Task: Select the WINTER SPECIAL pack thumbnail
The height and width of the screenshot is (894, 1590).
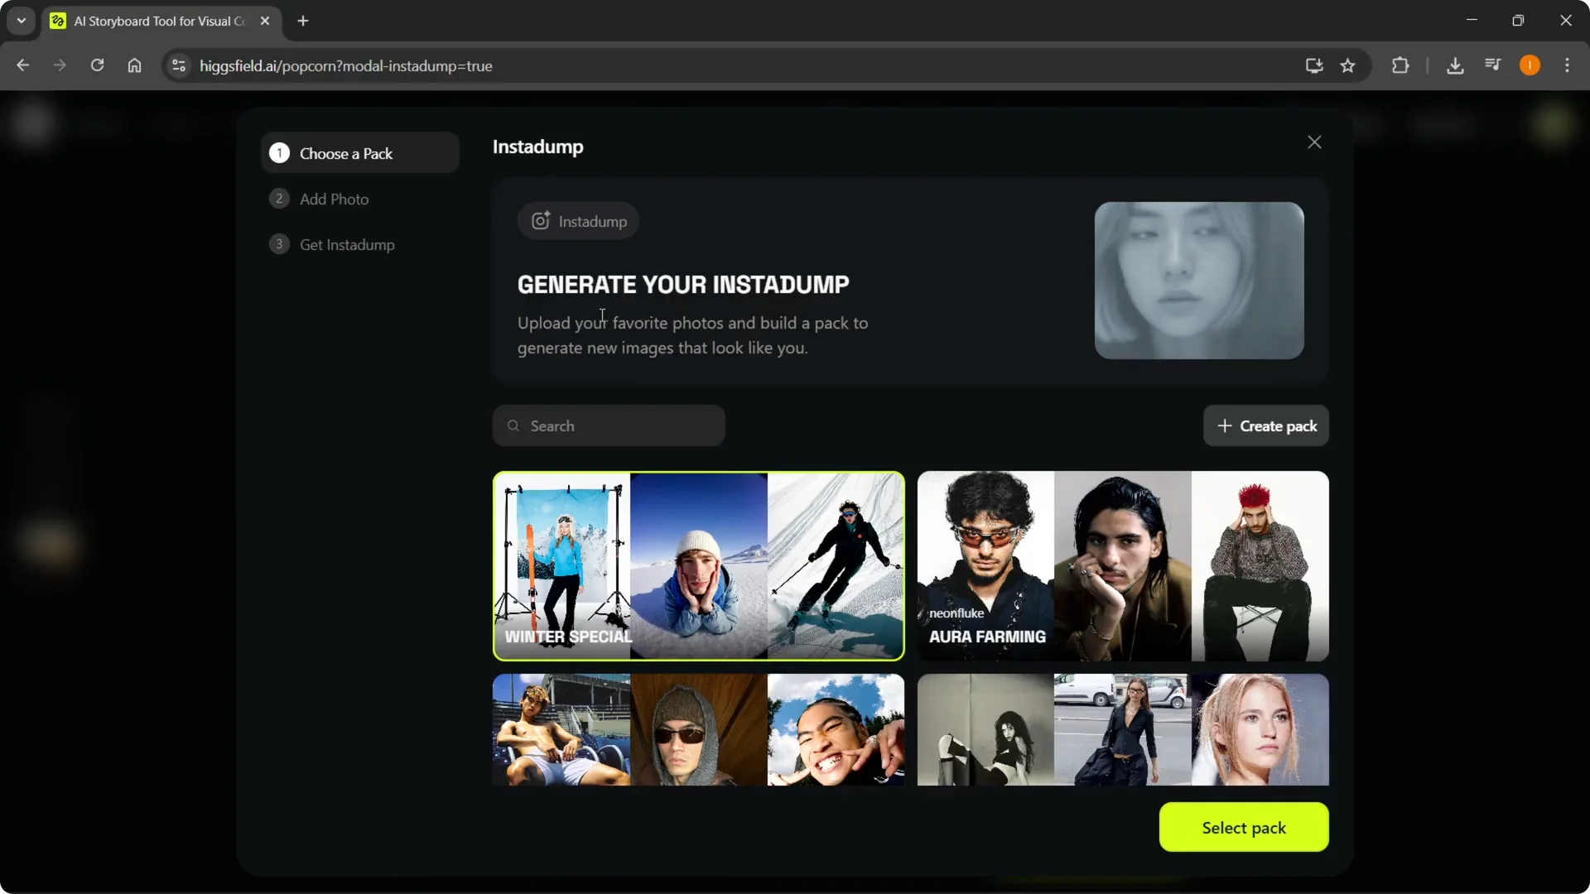Action: pyautogui.click(x=698, y=565)
